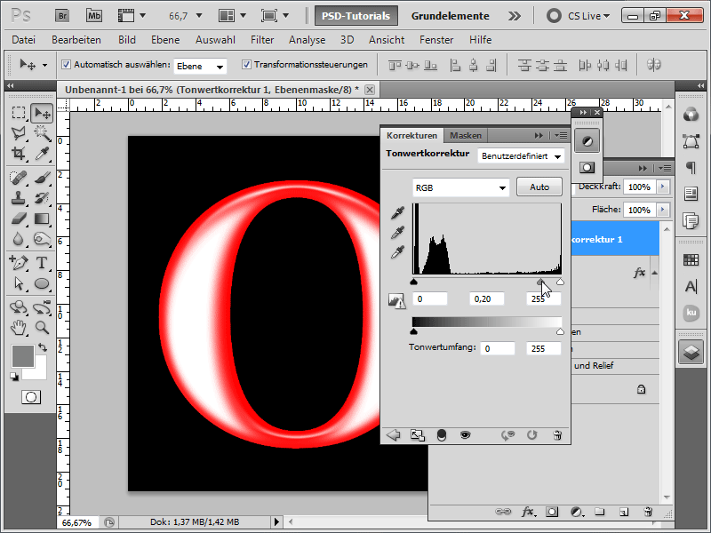Add layer style fx button in layers panel
Viewport: 711px width, 533px height.
click(527, 513)
